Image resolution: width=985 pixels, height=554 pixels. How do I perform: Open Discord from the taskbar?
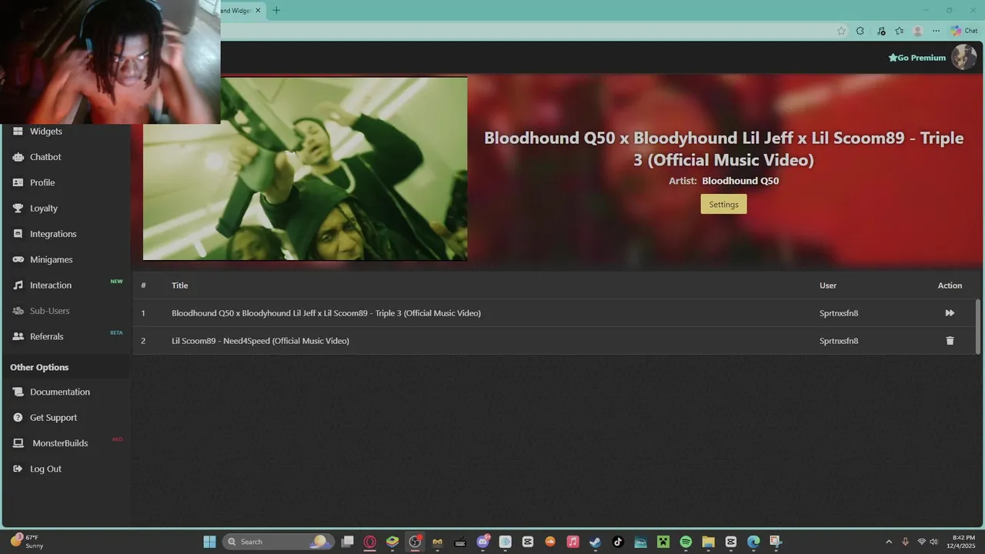pos(483,542)
